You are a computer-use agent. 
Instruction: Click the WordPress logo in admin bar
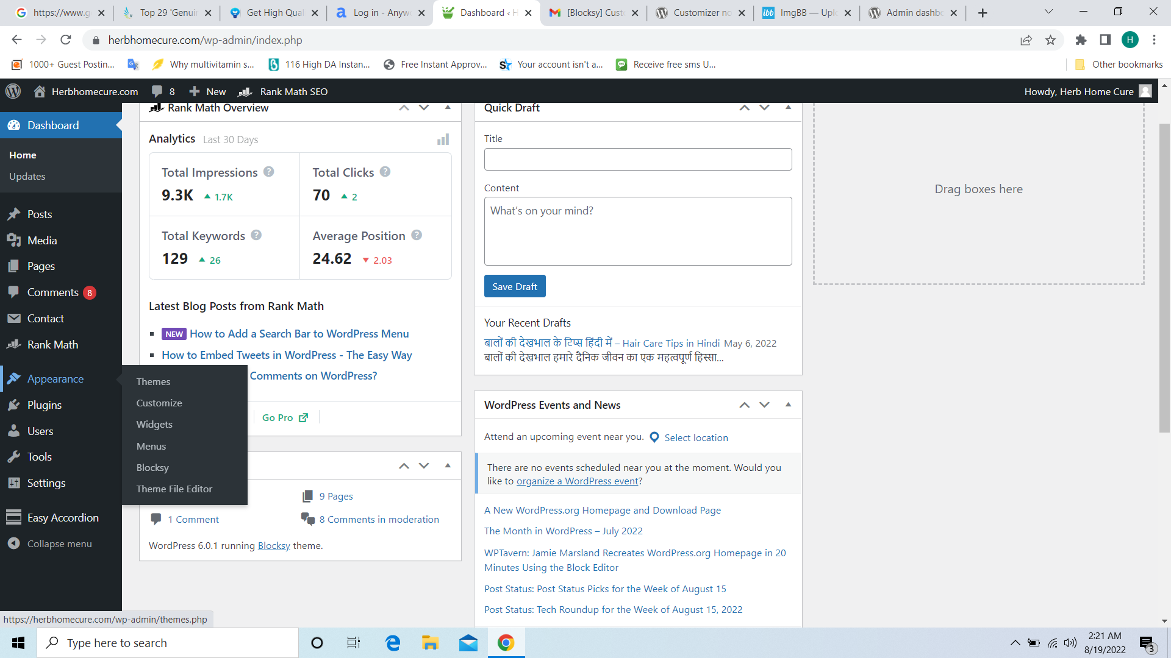point(13,91)
